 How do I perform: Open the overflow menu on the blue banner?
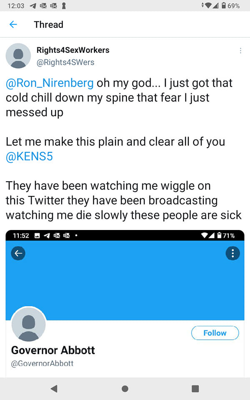[x=232, y=253]
